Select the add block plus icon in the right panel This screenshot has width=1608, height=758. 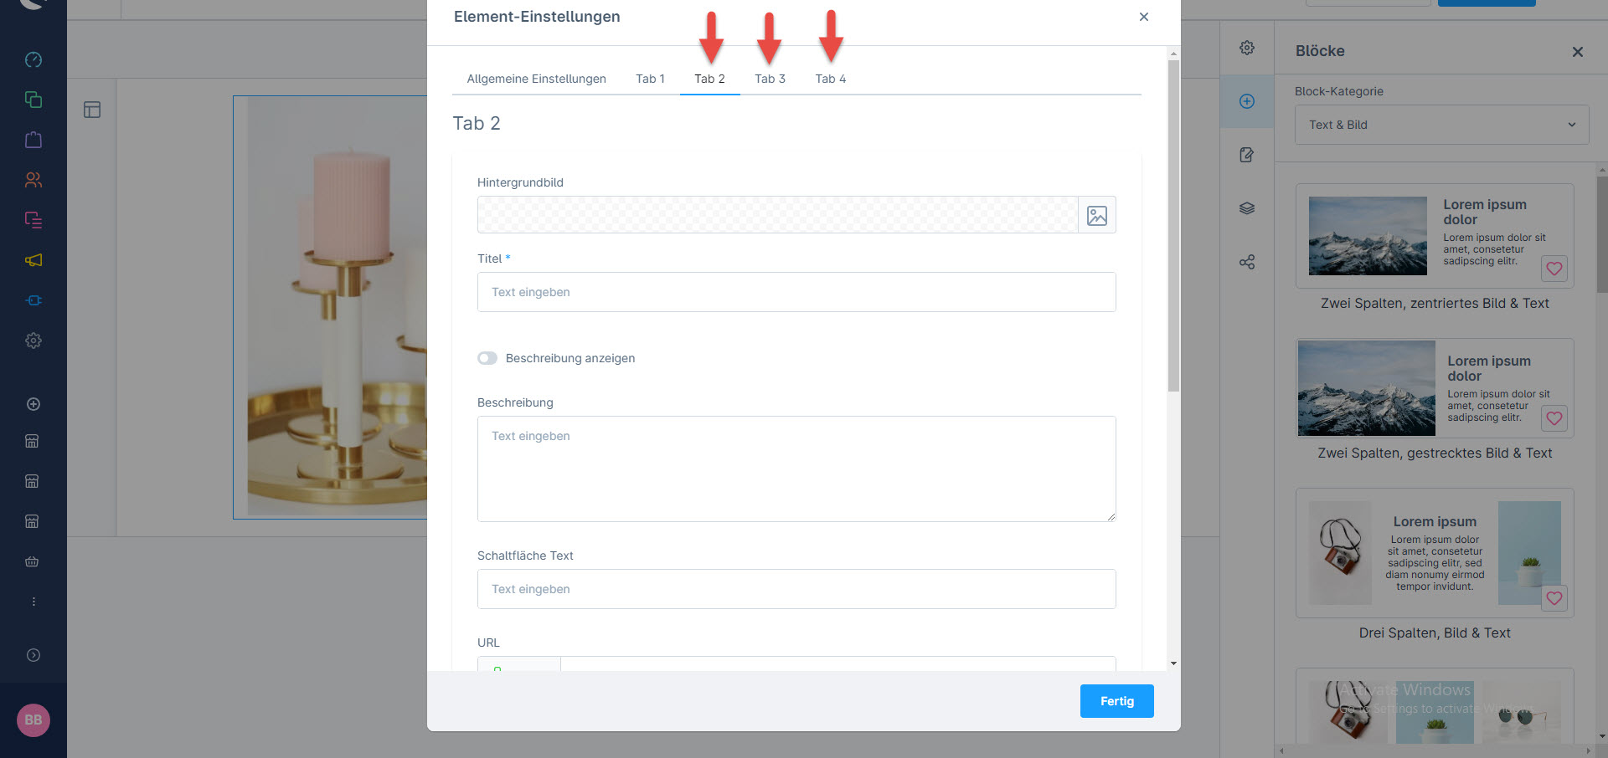click(x=1246, y=101)
